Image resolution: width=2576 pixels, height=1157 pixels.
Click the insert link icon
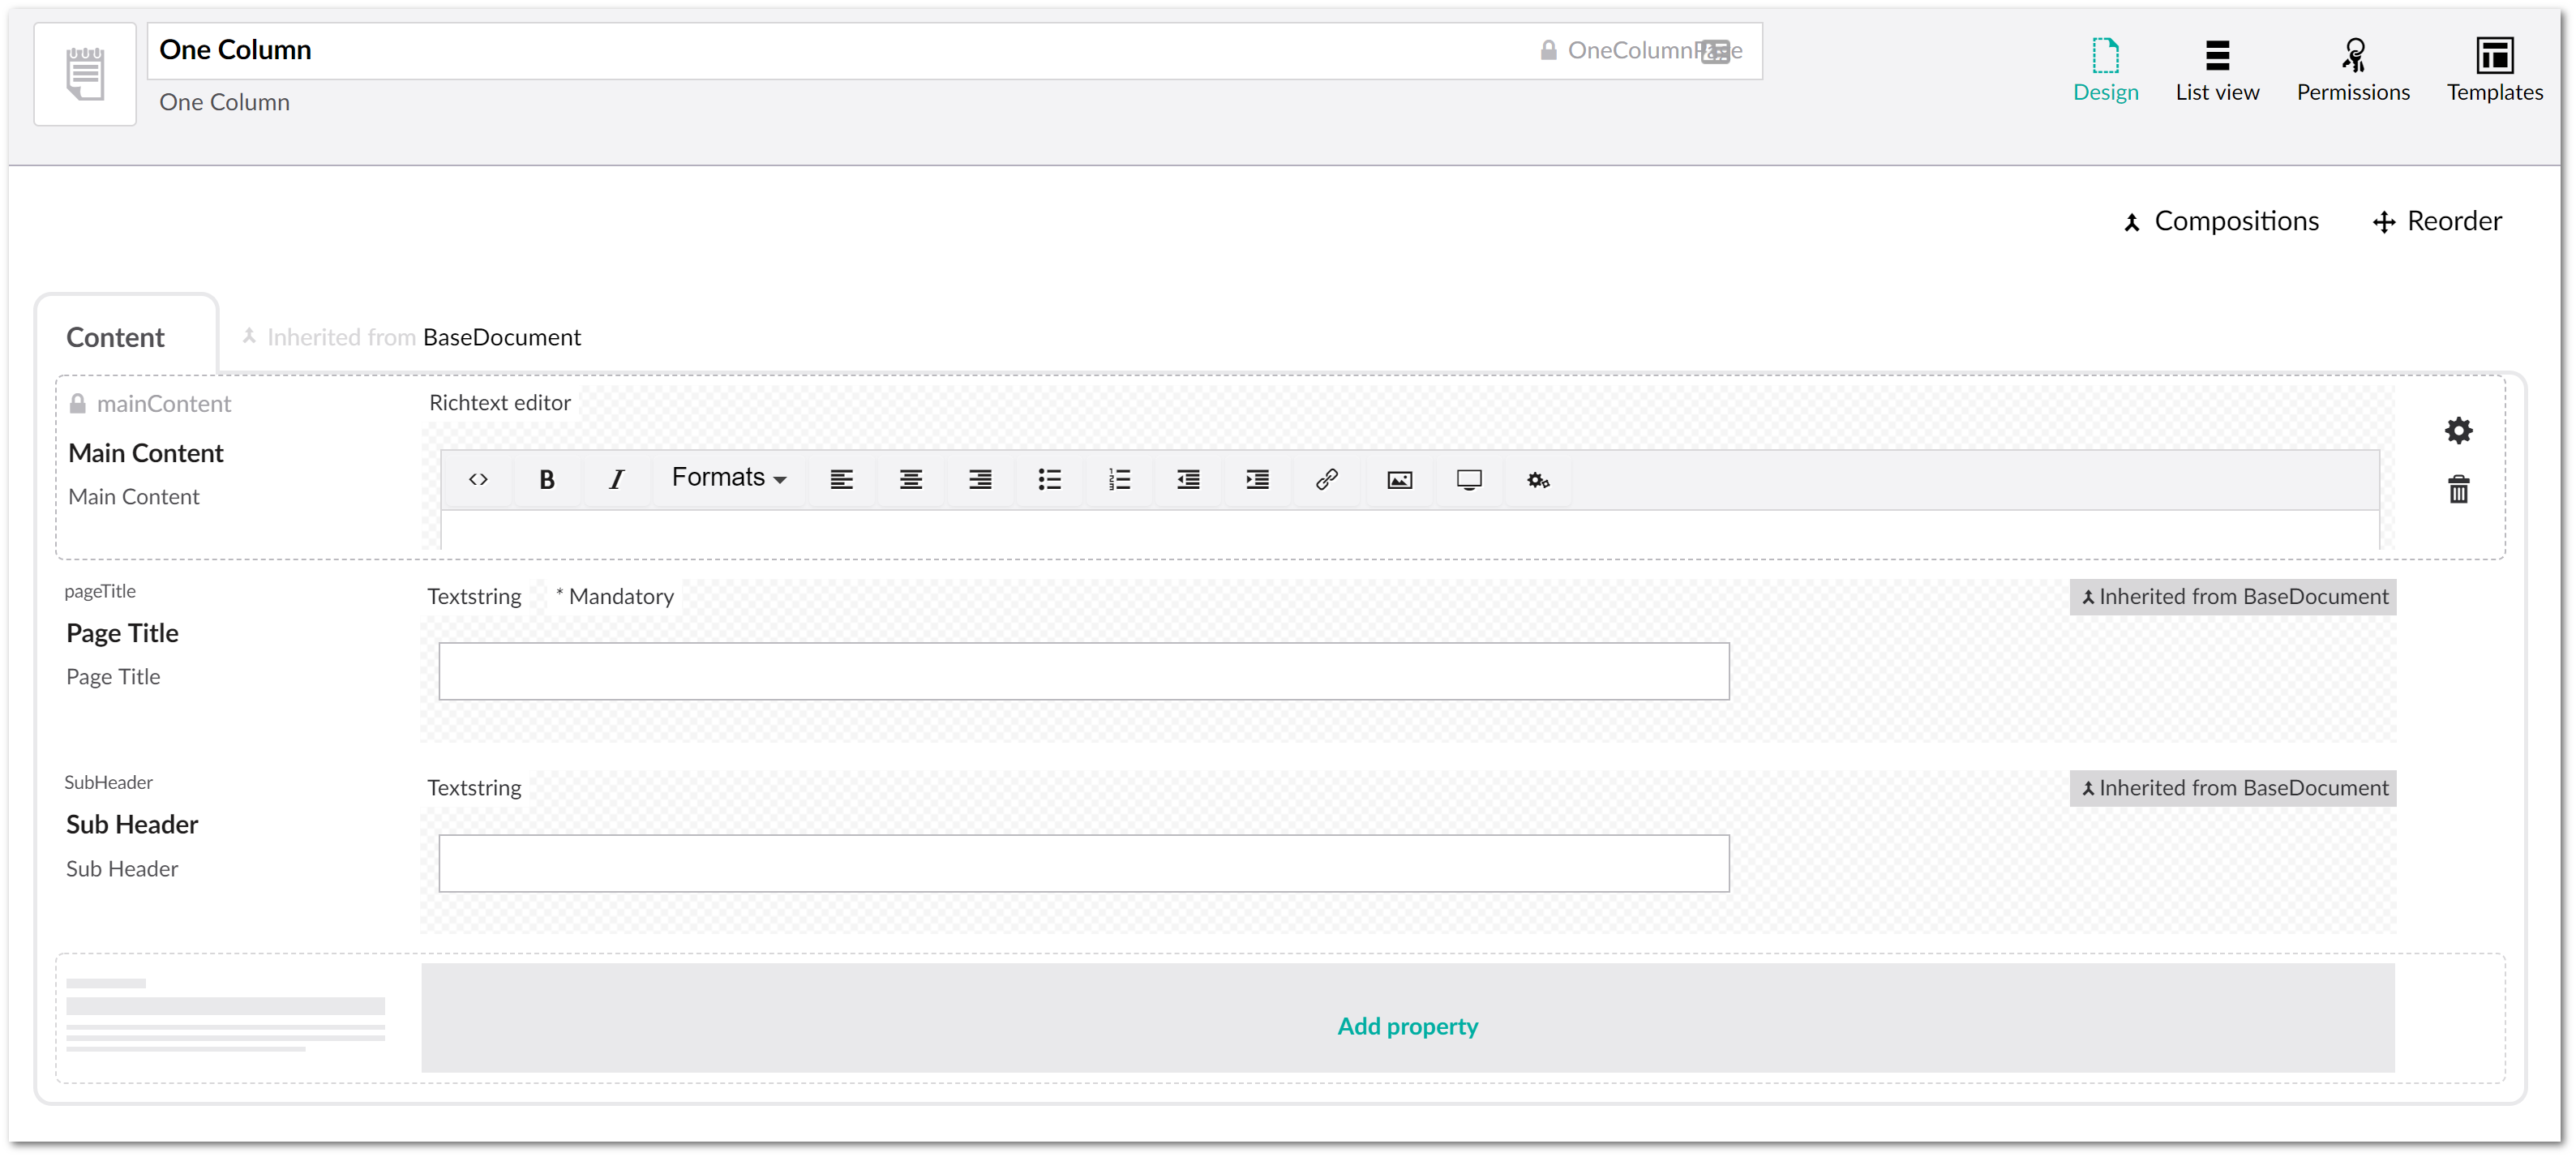tap(1327, 480)
